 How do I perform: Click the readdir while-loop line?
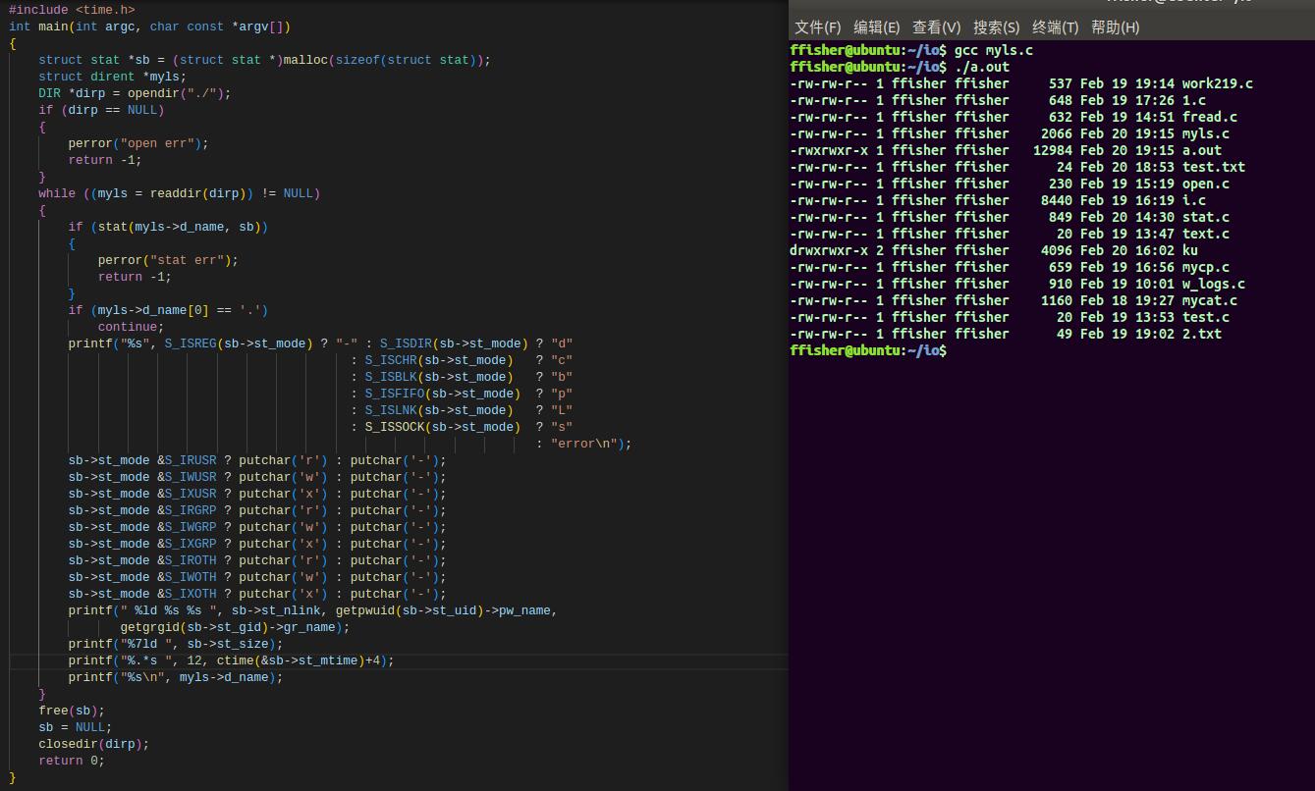click(x=180, y=193)
